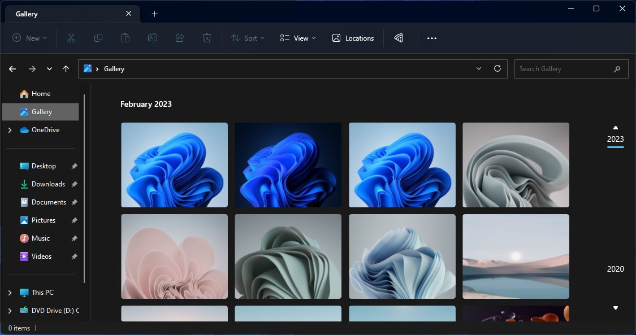The height and width of the screenshot is (335, 636).
Task: Select the Cut icon in the toolbar
Action: point(71,38)
